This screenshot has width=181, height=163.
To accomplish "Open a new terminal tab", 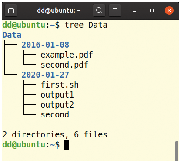I will tap(11, 10).
